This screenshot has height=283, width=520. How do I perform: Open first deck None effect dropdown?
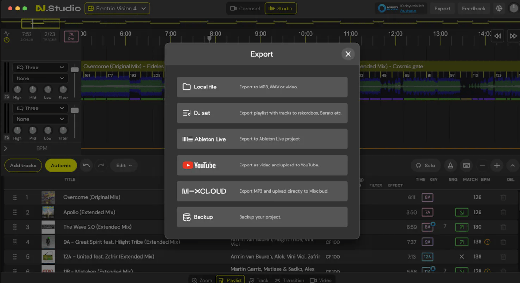40,78
